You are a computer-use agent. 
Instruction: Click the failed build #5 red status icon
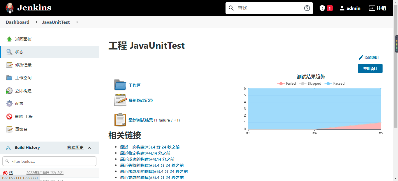(5, 173)
